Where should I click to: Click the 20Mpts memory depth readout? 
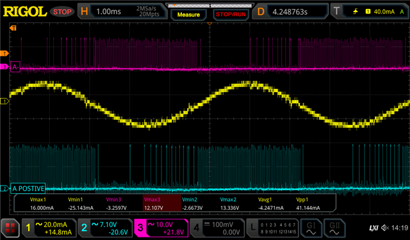pos(149,14)
